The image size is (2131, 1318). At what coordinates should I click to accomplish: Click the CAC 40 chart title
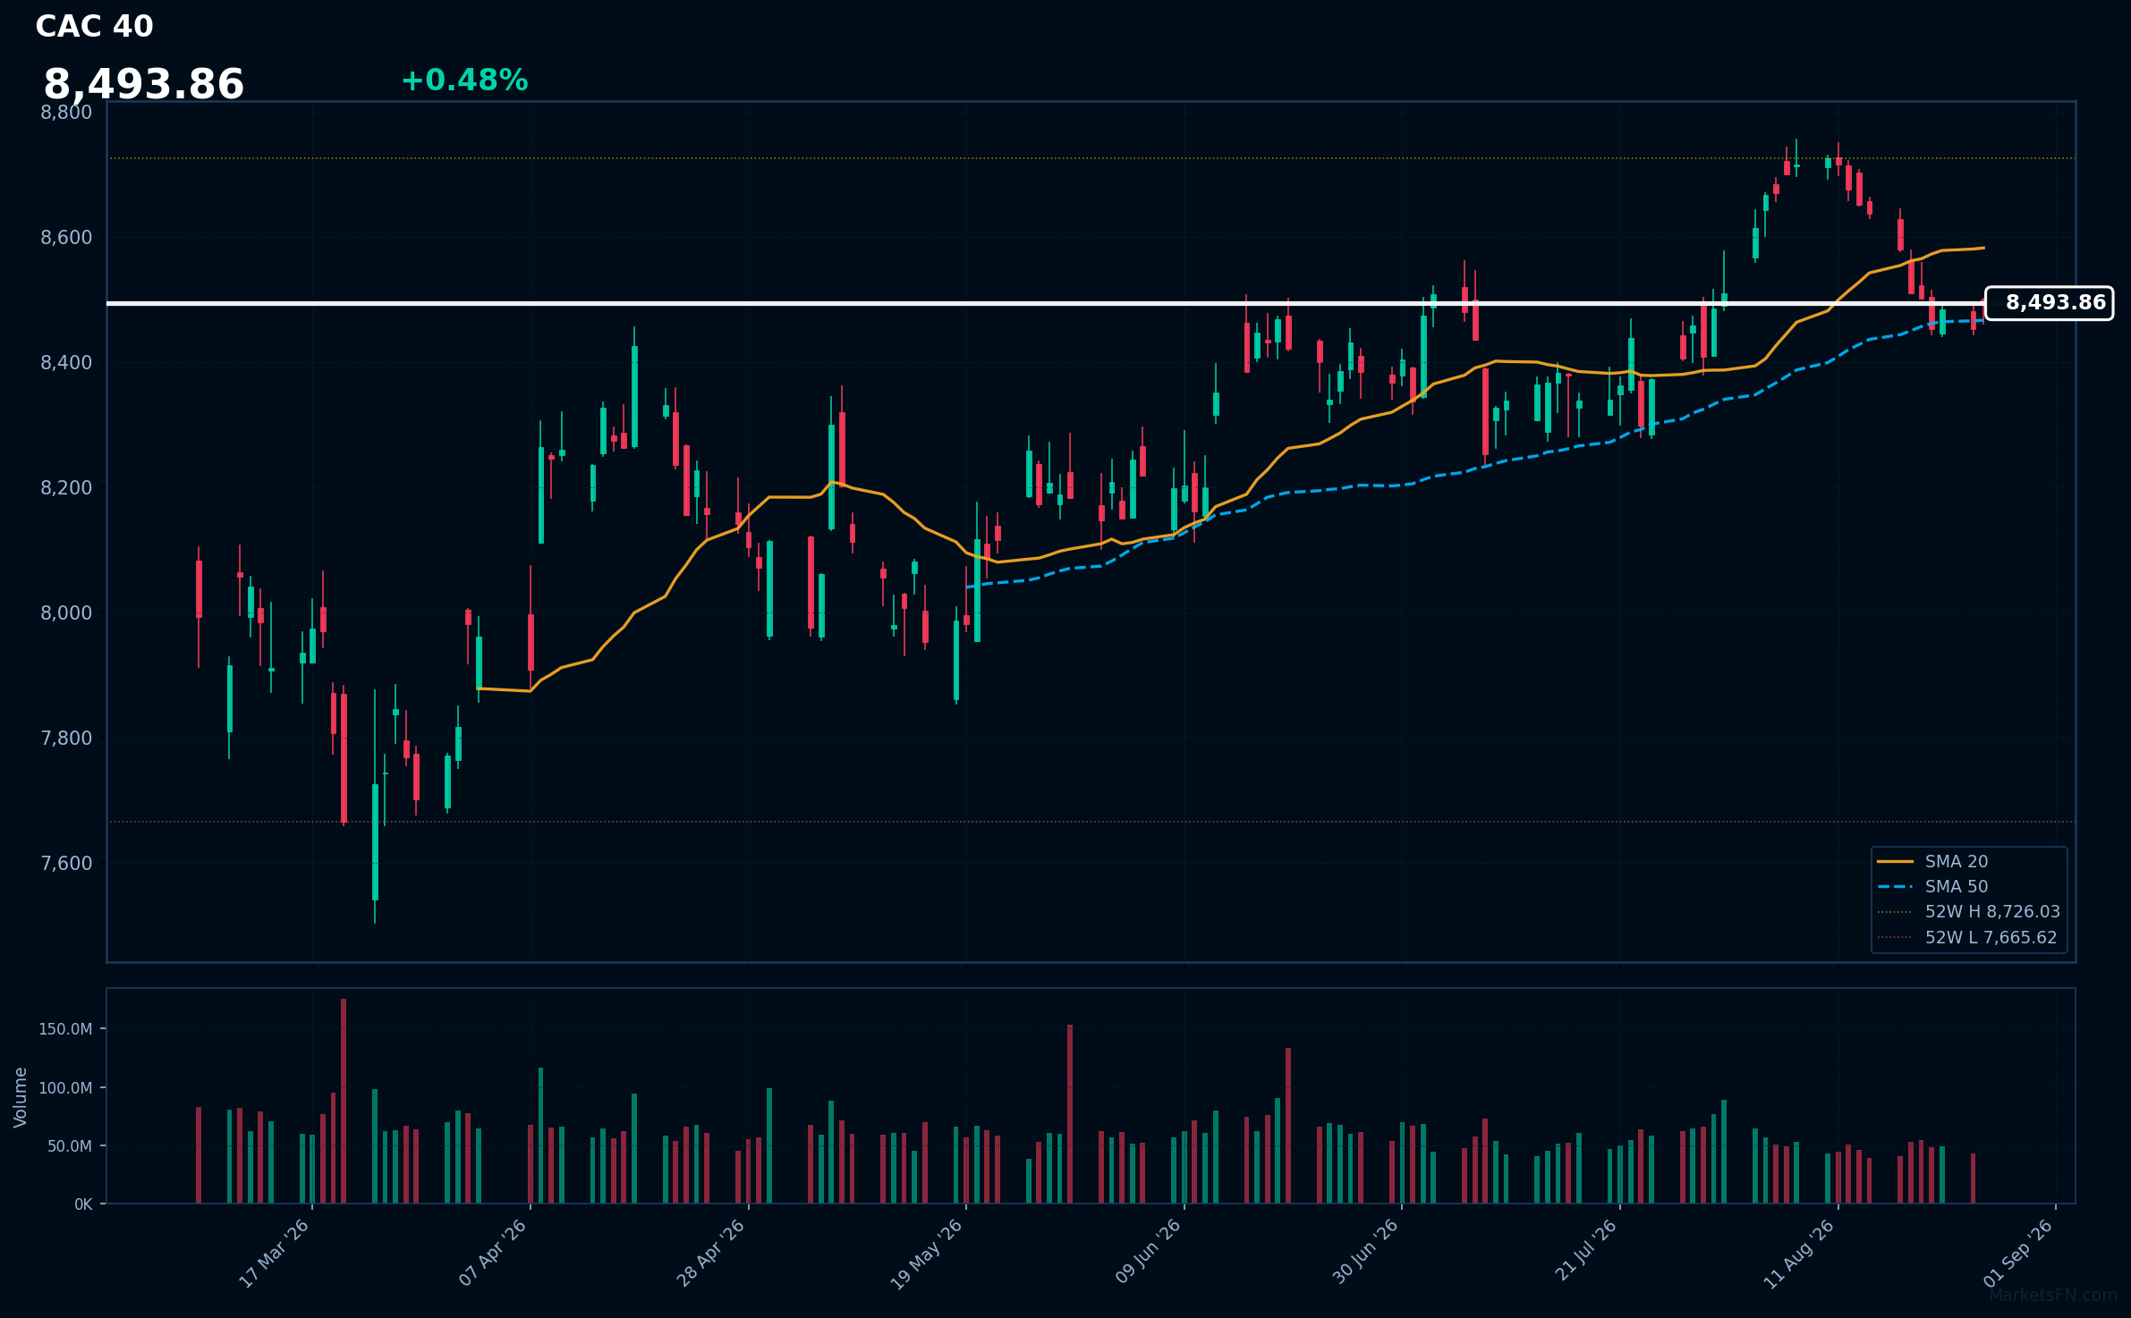(x=94, y=27)
